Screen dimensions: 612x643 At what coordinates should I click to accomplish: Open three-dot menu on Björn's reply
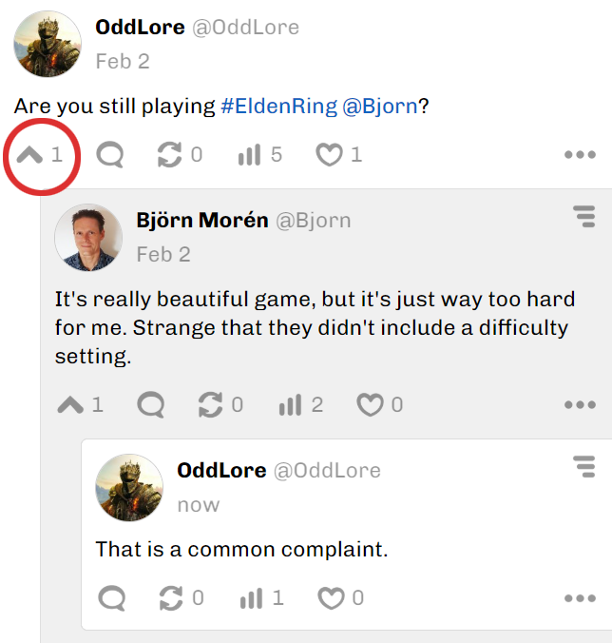[580, 405]
